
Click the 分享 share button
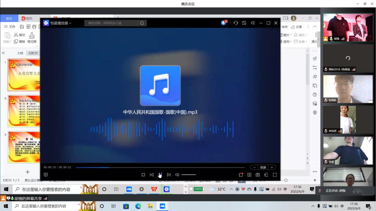[297, 27]
